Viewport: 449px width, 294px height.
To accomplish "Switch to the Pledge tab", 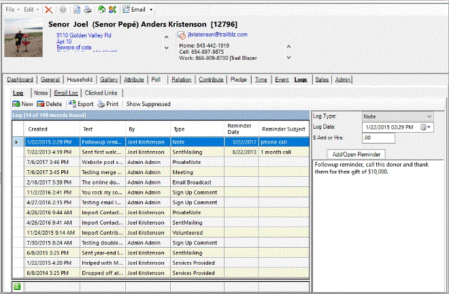I will [x=239, y=80].
